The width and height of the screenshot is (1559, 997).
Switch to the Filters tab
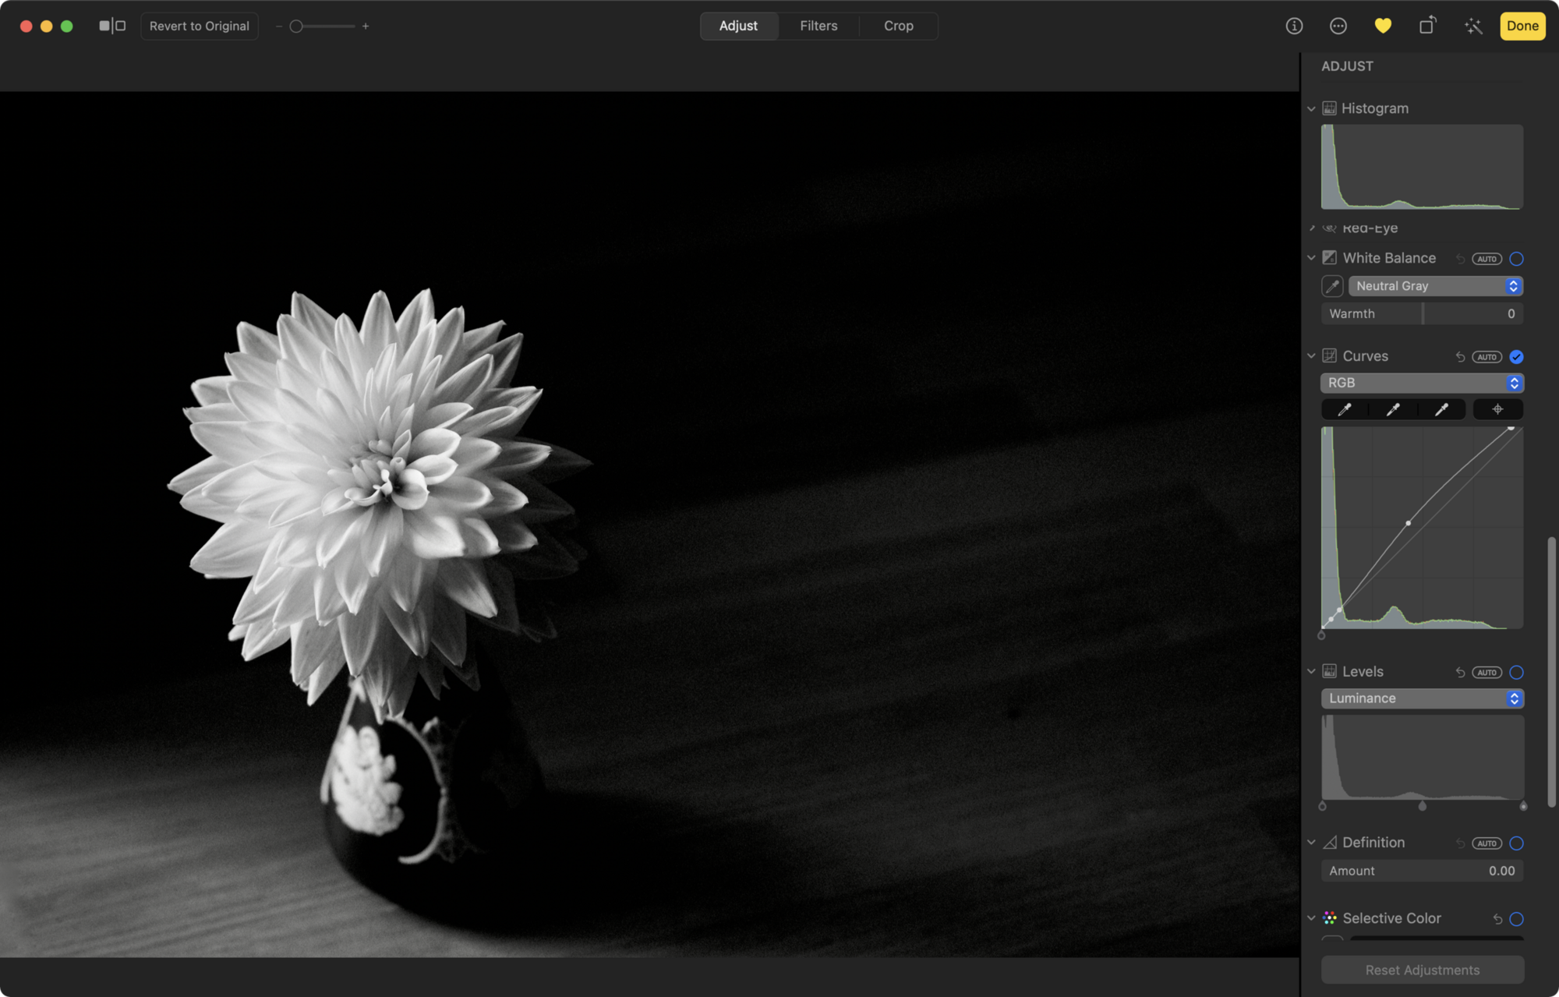click(x=818, y=26)
